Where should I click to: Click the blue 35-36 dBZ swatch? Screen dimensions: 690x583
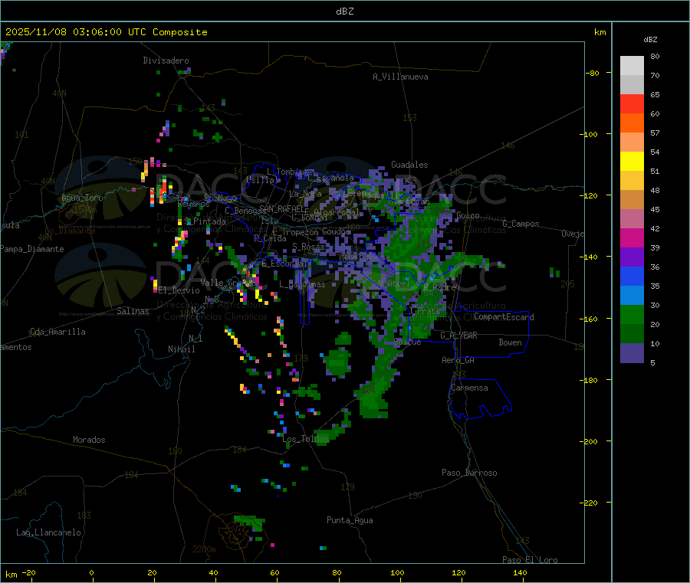click(632, 276)
